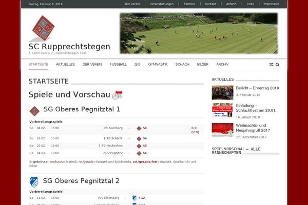Select the JSG navigation tab
Viewport: 308px width, 205px height.
(137, 65)
